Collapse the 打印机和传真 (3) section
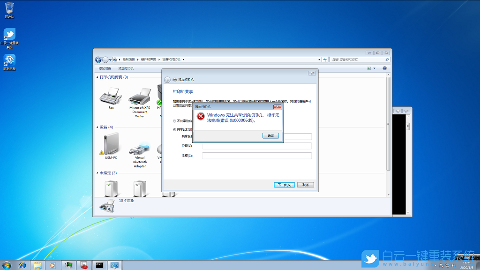Screen dimensions: 480x270 pyautogui.click(x=97, y=77)
